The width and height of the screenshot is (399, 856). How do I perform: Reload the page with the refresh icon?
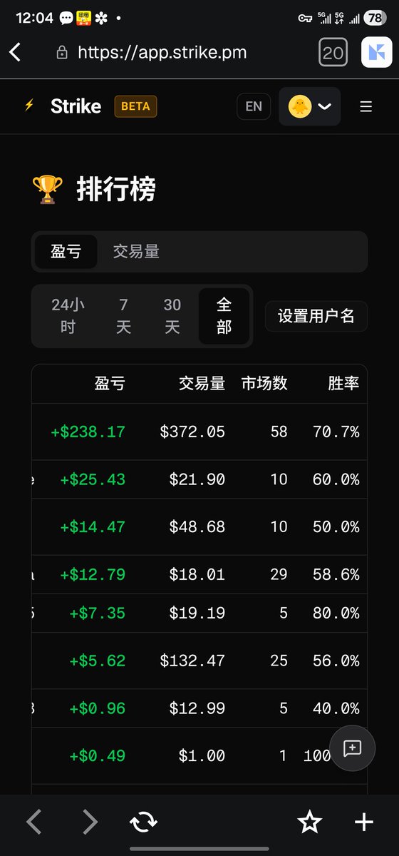[144, 822]
